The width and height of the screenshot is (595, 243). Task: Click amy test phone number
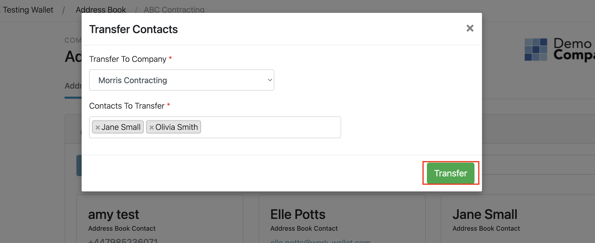(123, 241)
